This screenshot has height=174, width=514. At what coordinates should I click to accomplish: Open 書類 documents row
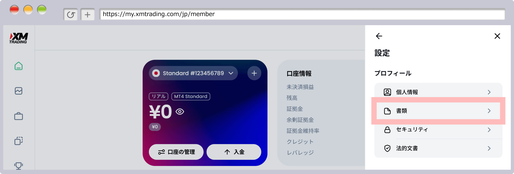click(438, 111)
